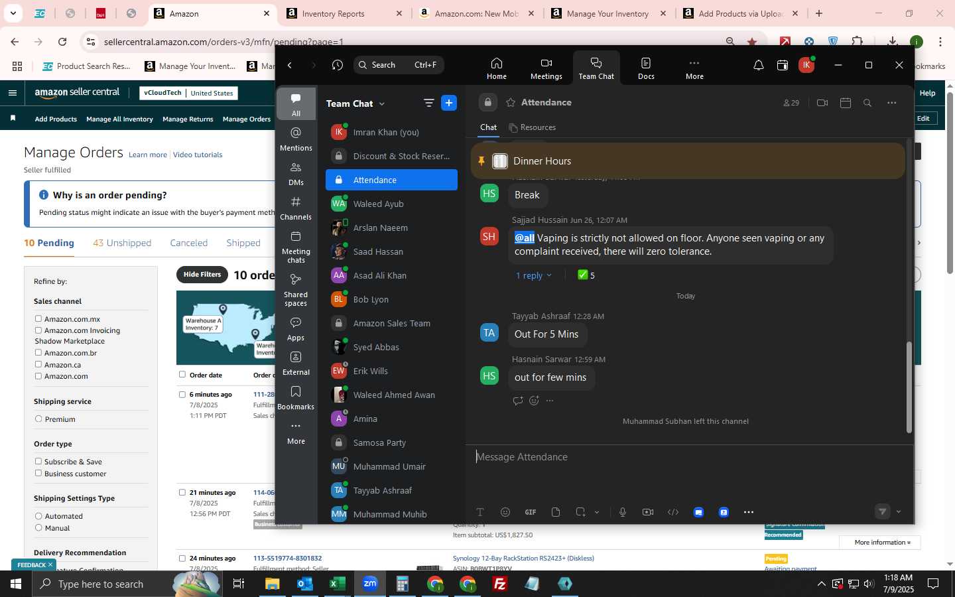Check Amazon.ca sales channel
The image size is (955, 597).
[38, 364]
